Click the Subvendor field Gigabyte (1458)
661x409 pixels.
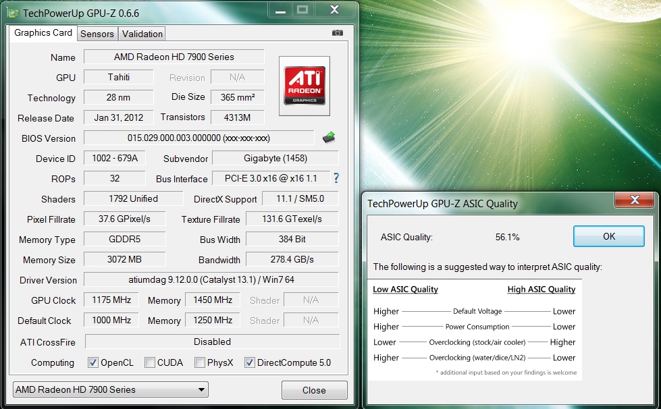[275, 158]
